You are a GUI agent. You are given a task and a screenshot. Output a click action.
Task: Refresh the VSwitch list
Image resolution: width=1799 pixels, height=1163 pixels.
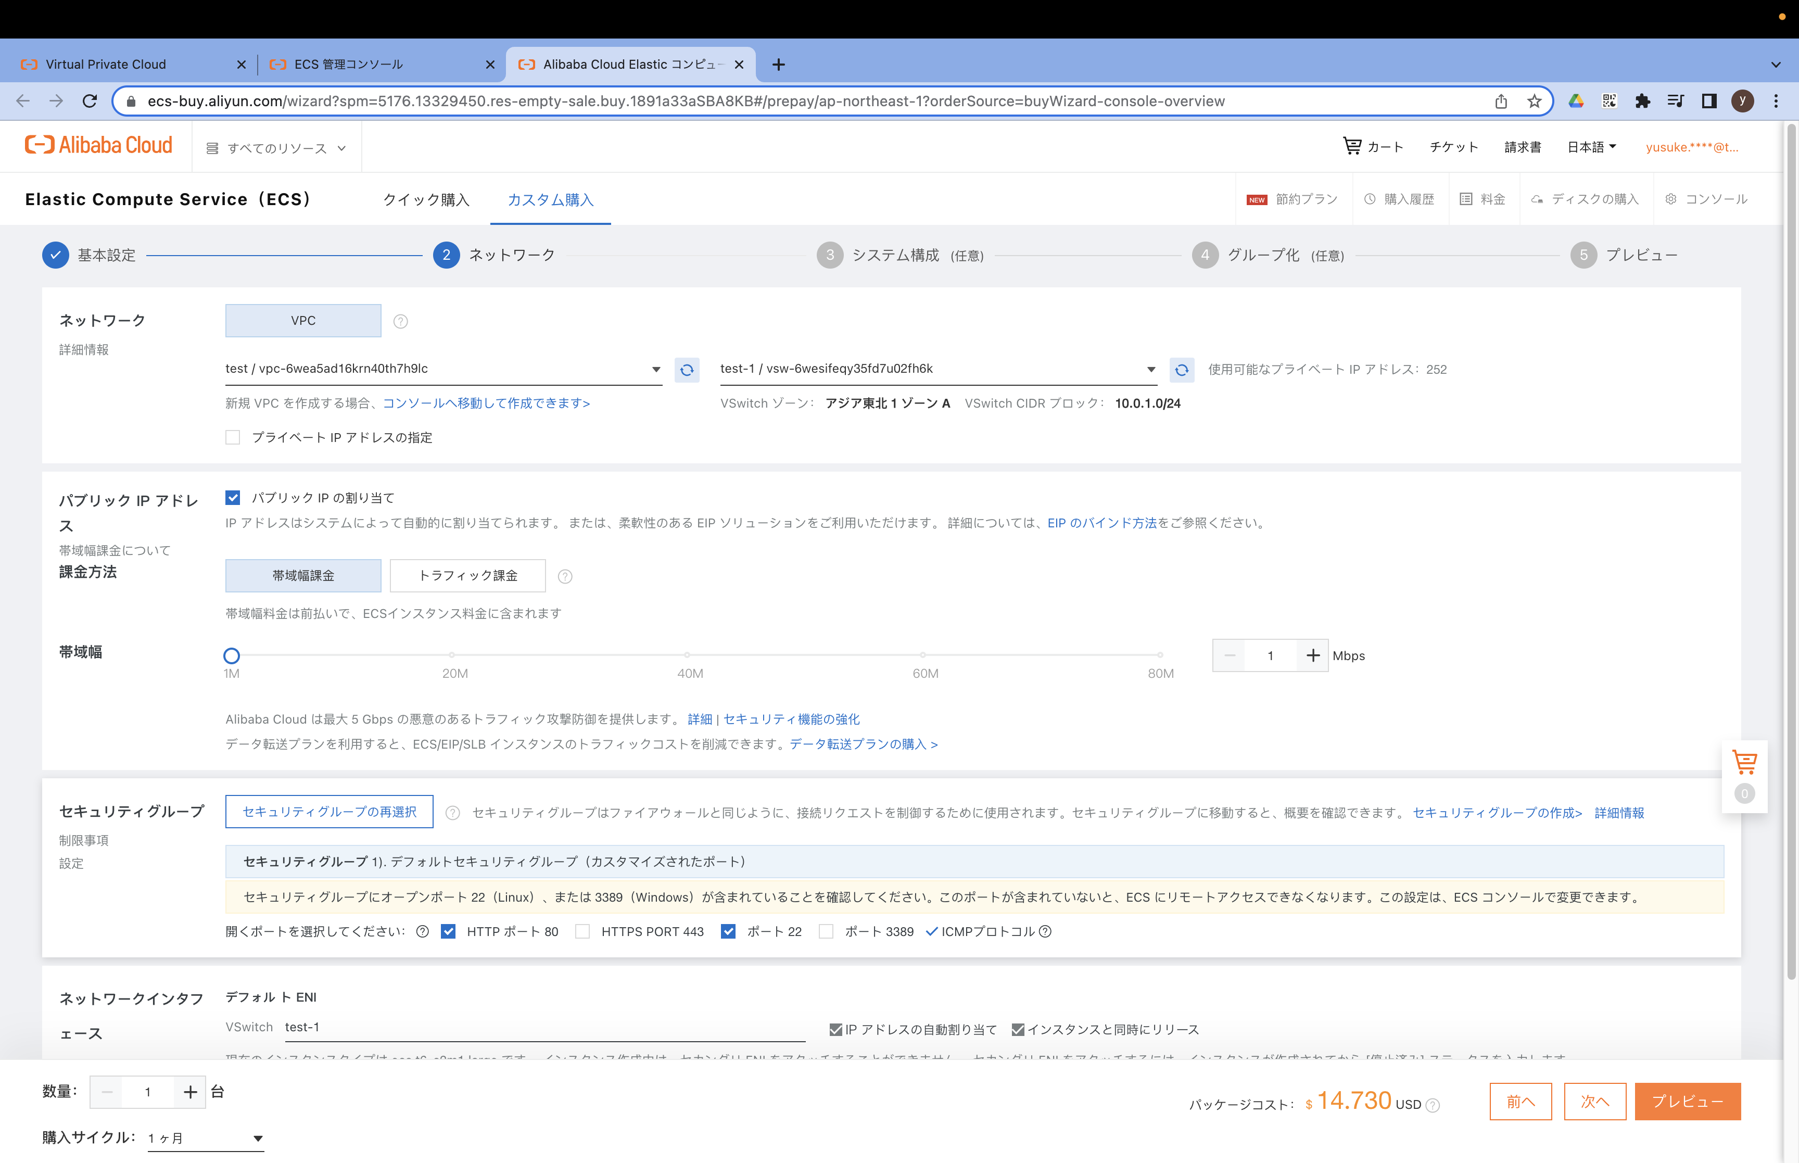coord(1182,369)
